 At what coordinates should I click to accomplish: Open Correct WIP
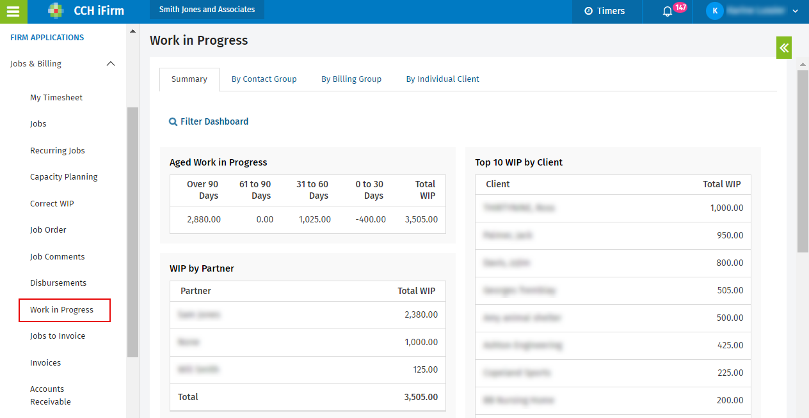click(52, 204)
